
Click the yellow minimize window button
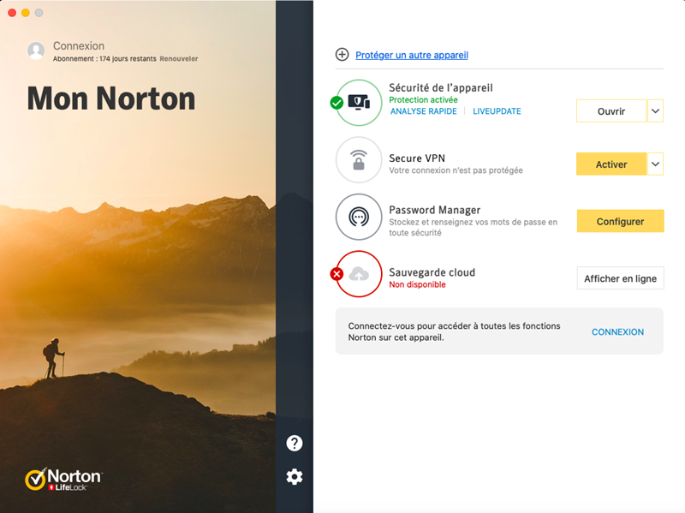click(26, 13)
